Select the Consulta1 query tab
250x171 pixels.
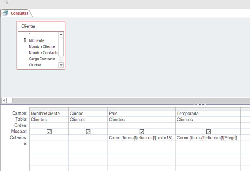coord(17,13)
